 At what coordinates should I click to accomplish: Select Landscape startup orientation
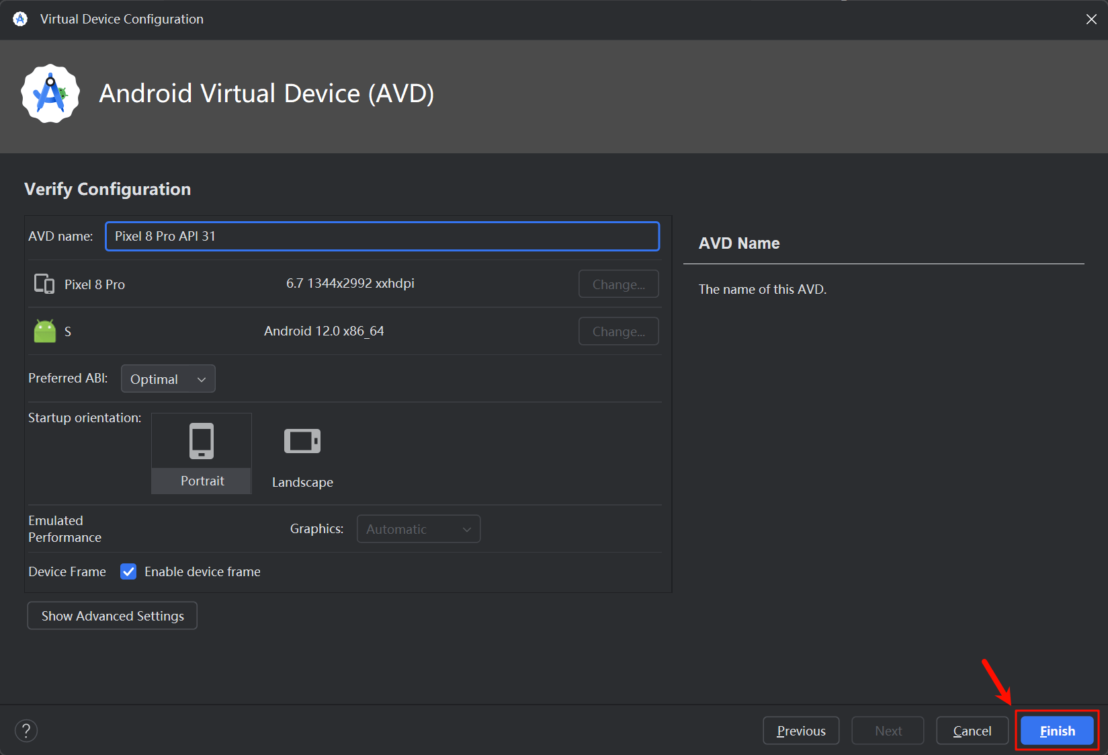tap(302, 454)
